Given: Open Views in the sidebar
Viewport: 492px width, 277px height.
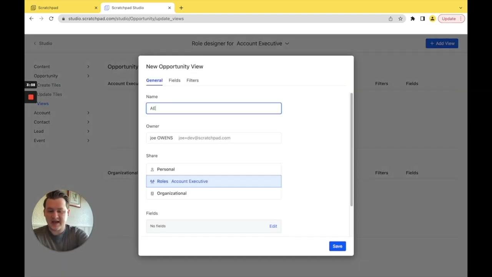Looking at the screenshot, I should 43,103.
